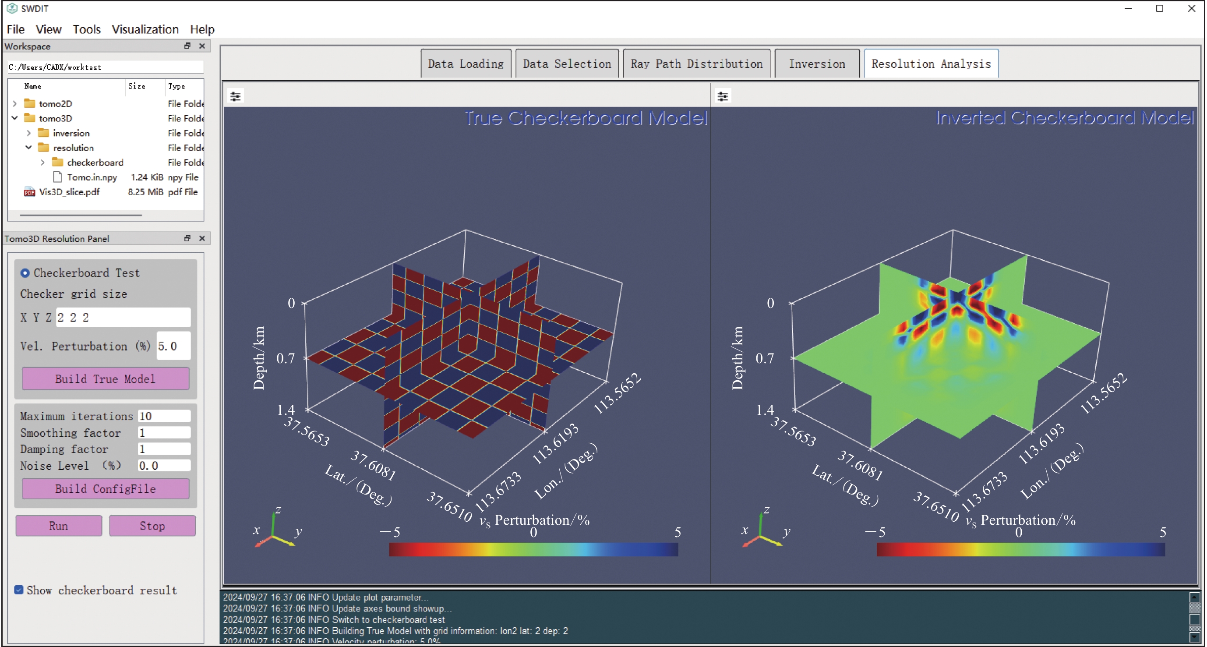Open settings icon above Inverted Checkerboard Model

click(723, 96)
